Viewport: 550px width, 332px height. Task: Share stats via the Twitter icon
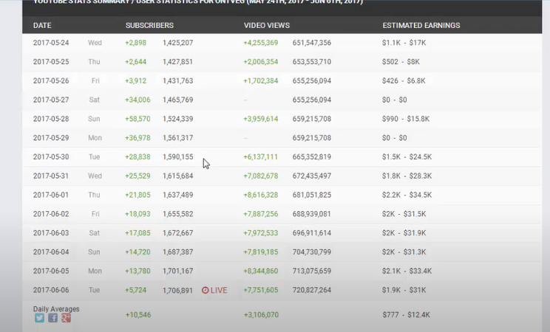(x=40, y=318)
